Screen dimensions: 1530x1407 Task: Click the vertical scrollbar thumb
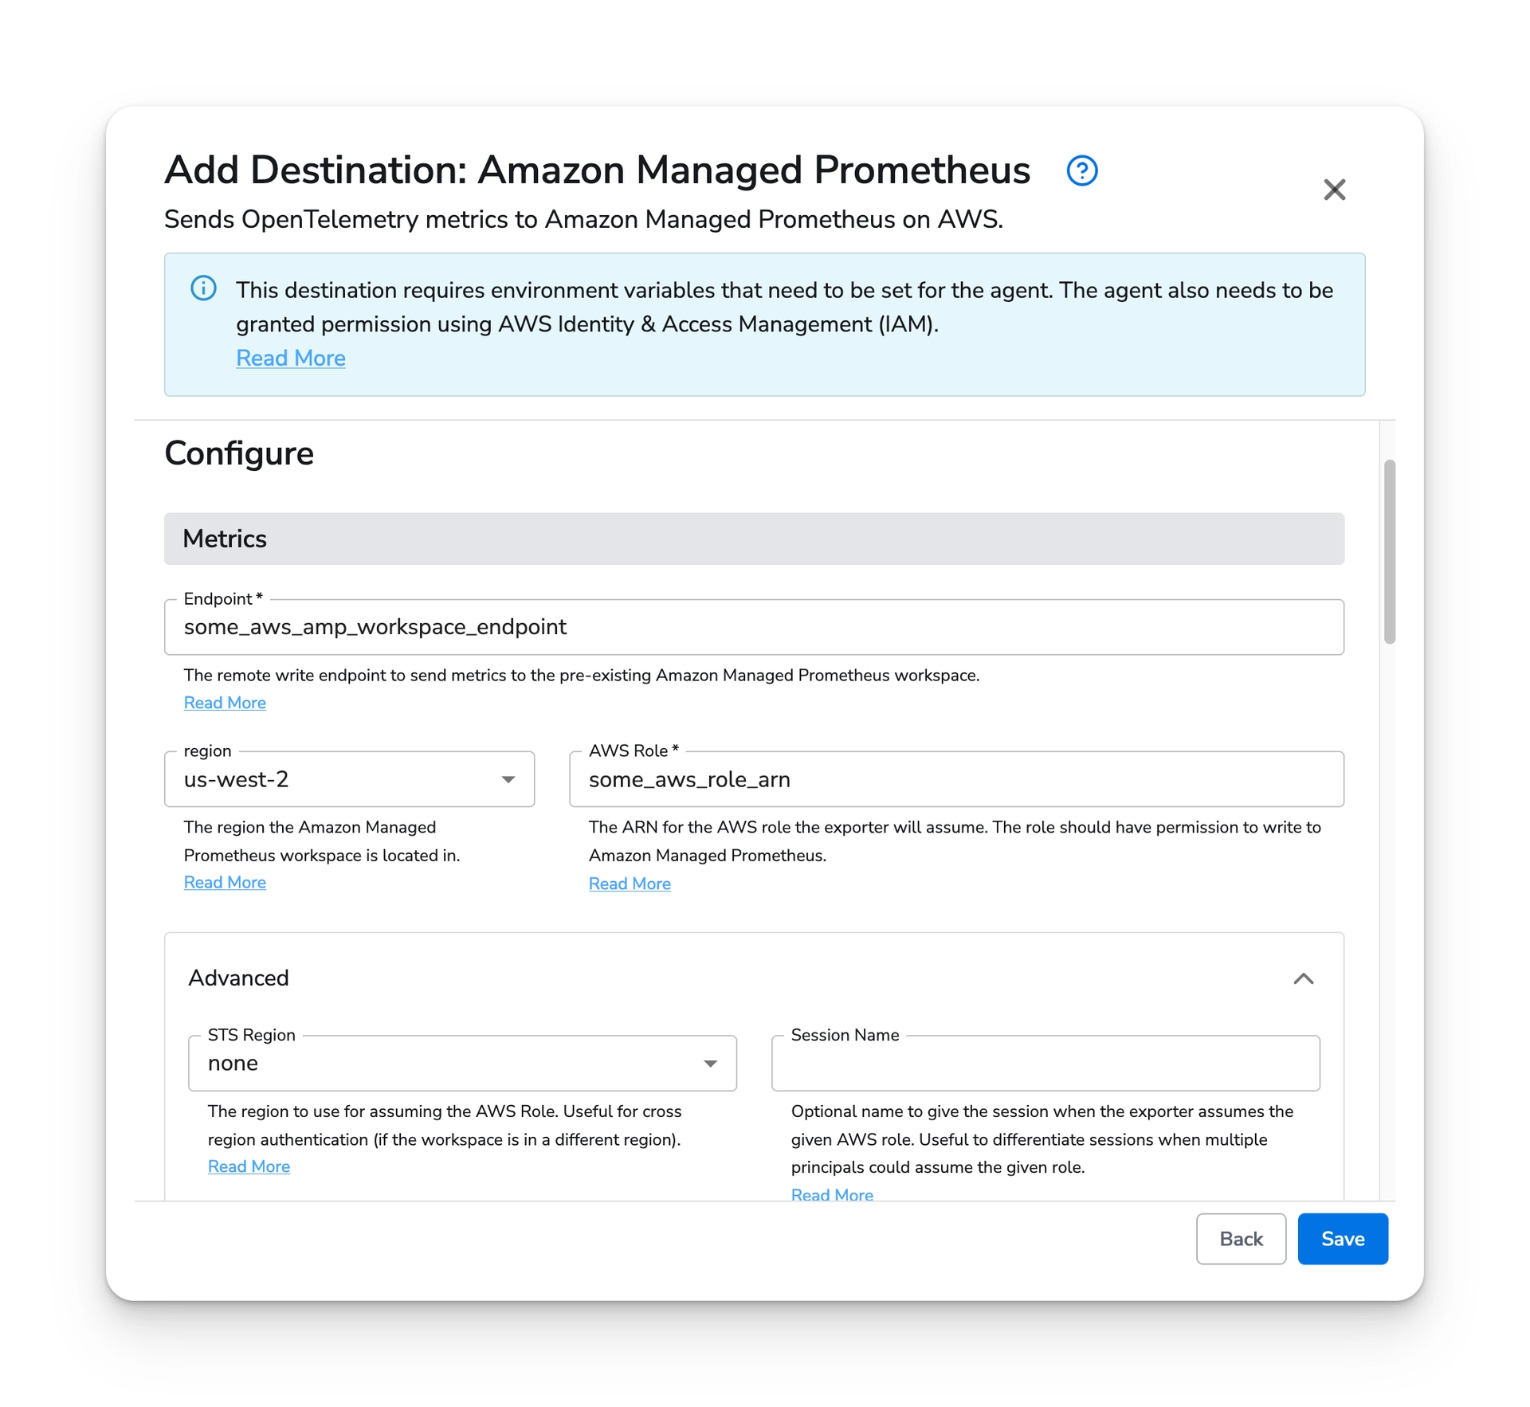point(1390,551)
